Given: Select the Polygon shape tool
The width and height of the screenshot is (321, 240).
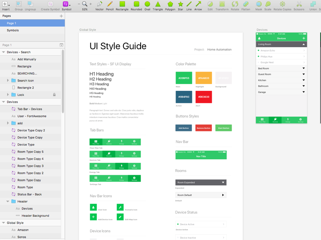Looking at the screenshot, I should coord(170,4).
